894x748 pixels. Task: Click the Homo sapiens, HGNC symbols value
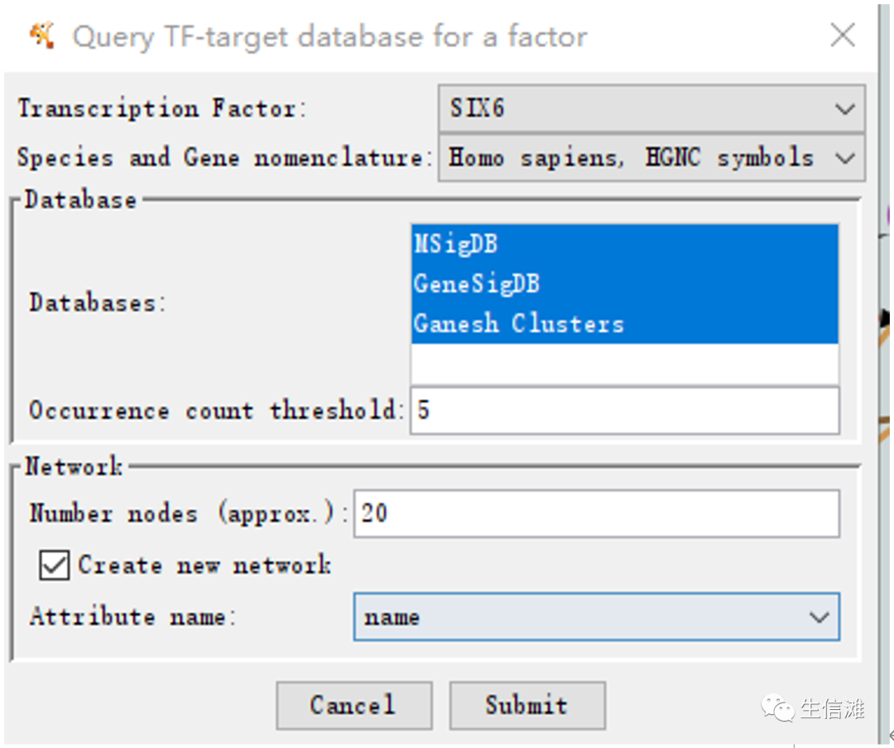(631, 157)
